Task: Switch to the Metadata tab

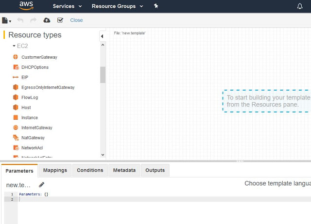Action: [x=124, y=170]
